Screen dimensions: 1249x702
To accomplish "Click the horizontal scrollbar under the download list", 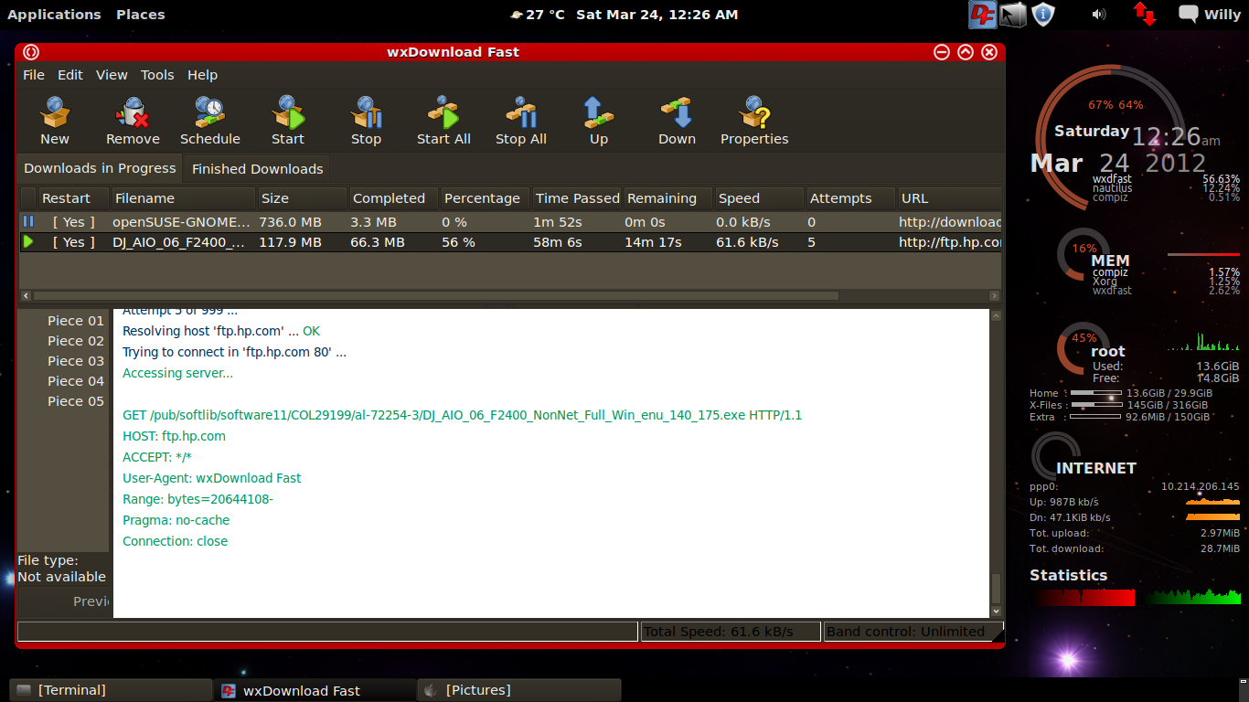I will coord(434,295).
